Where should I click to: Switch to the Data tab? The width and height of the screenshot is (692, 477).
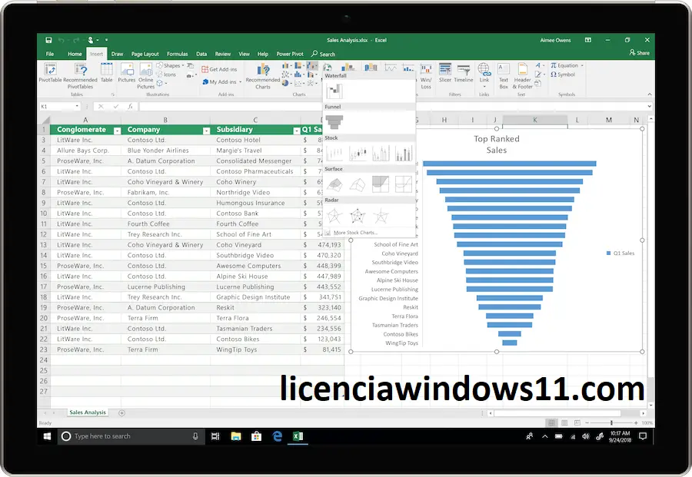(x=201, y=54)
